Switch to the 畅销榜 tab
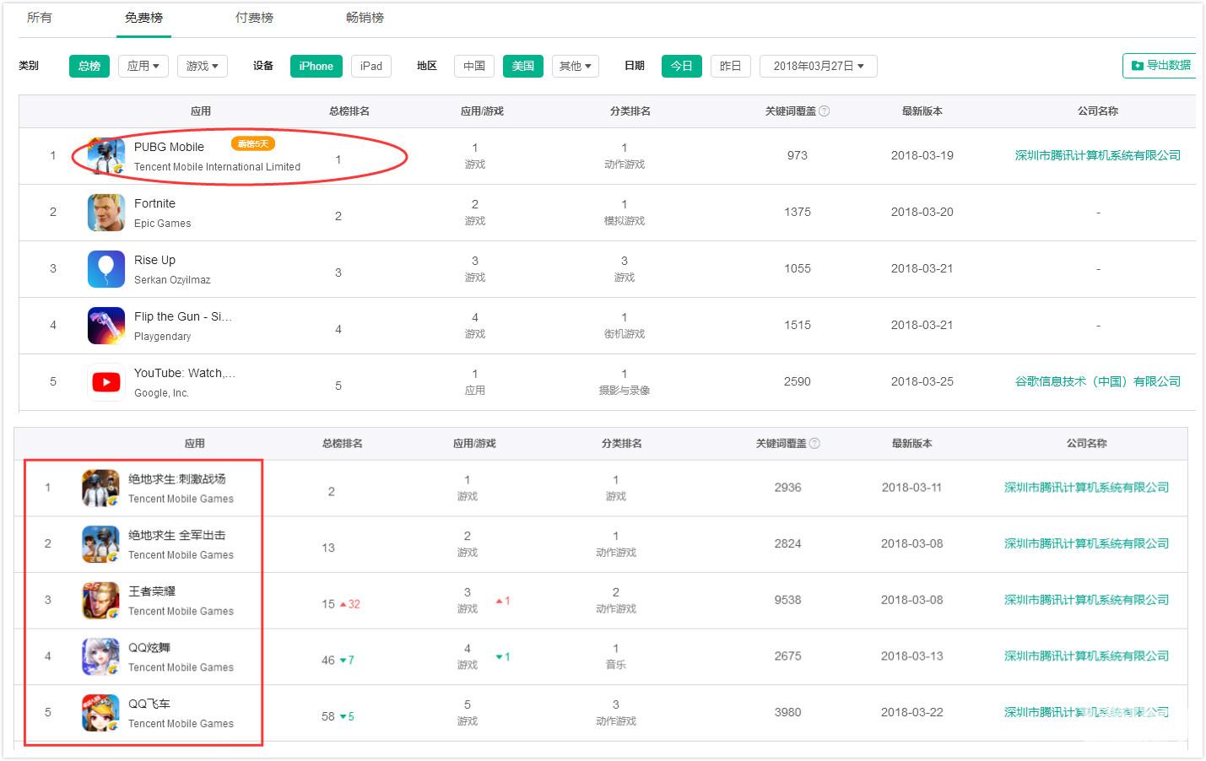The width and height of the screenshot is (1206, 761). pyautogui.click(x=365, y=18)
